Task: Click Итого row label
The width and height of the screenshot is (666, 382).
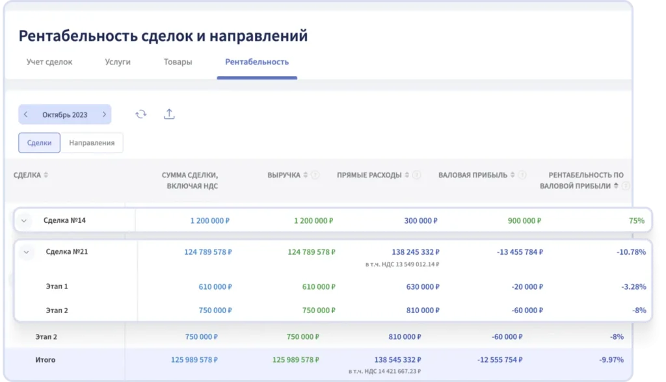Action: (x=46, y=360)
